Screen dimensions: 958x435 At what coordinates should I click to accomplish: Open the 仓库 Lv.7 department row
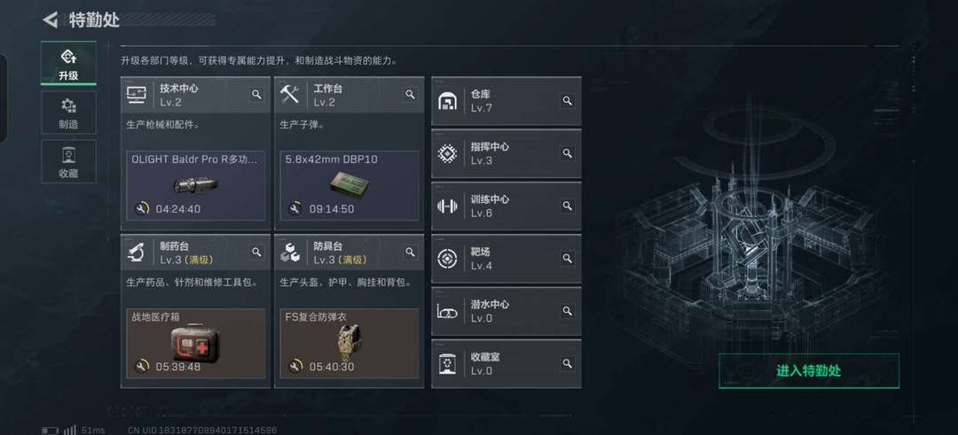(x=506, y=101)
